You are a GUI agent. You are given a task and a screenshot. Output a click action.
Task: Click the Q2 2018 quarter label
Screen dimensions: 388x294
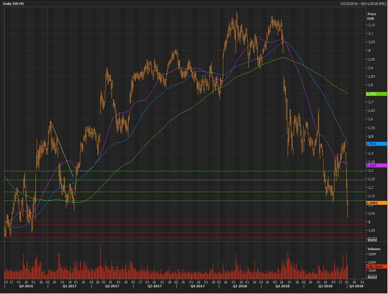(x=282, y=286)
